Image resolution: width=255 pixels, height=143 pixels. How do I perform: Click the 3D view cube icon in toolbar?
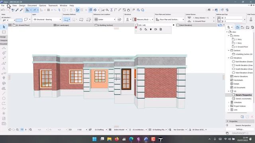tap(95, 10)
